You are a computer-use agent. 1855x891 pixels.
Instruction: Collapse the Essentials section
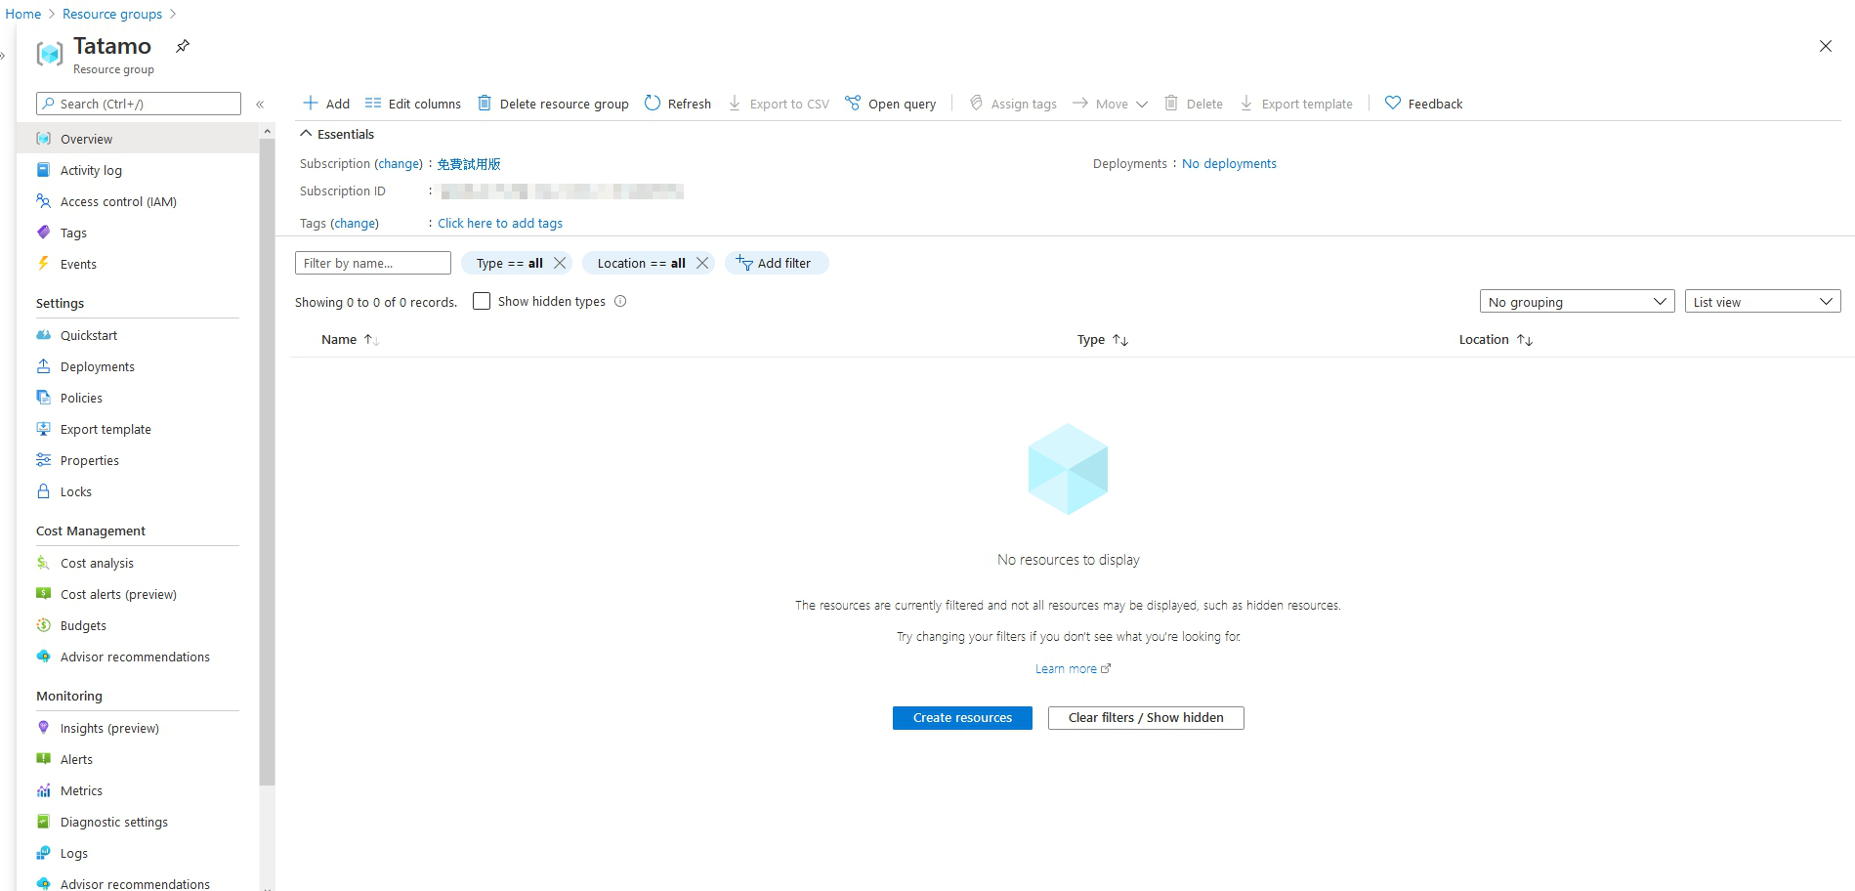click(306, 134)
